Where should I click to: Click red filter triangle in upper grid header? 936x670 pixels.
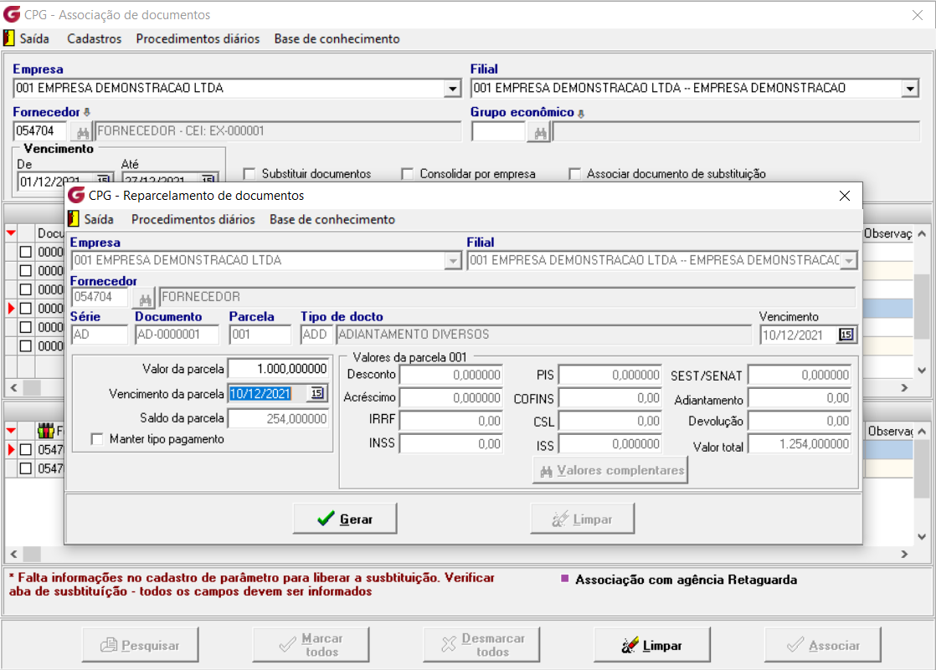[x=11, y=233]
